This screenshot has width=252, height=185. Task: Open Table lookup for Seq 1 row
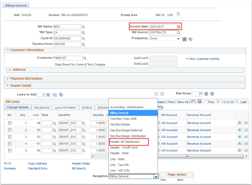[55, 124]
